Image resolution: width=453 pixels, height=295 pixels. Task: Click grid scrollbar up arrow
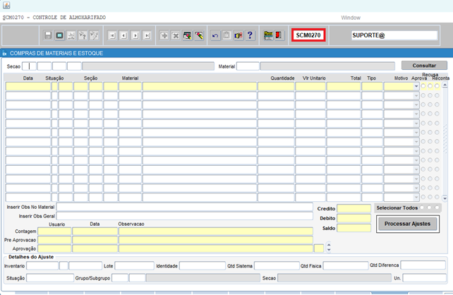tap(445, 85)
